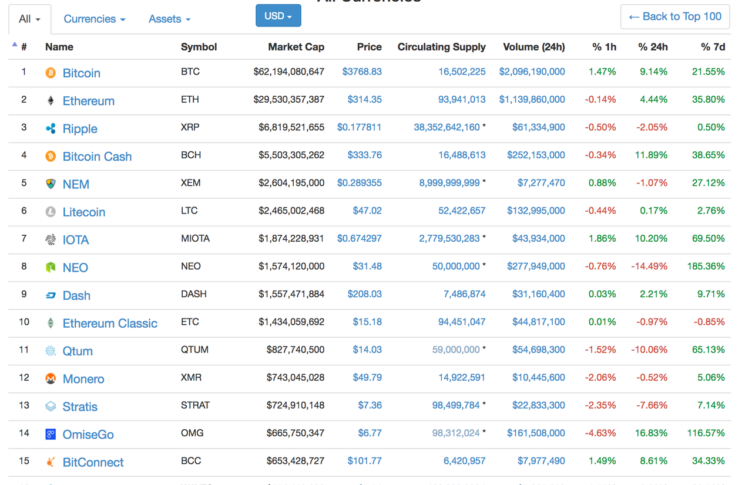Click the XMR symbol cell
752x485 pixels.
click(191, 378)
